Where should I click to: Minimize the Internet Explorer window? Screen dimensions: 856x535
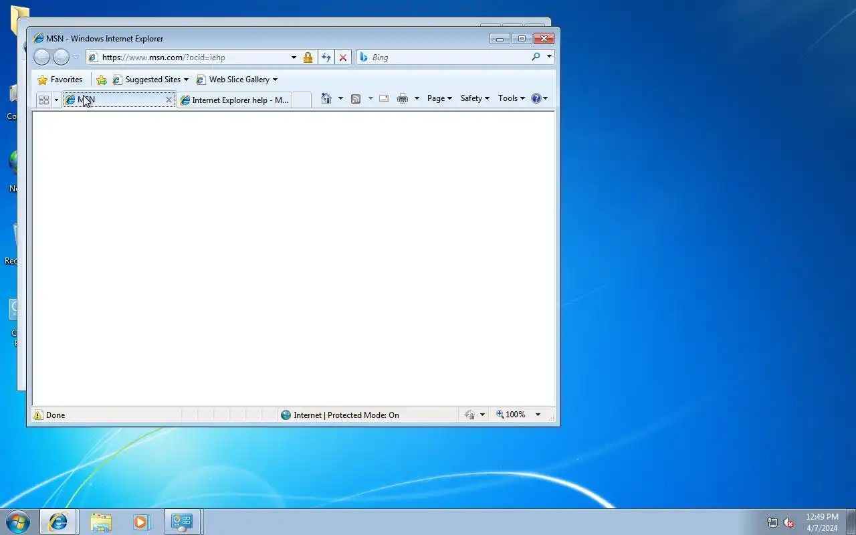coord(500,39)
